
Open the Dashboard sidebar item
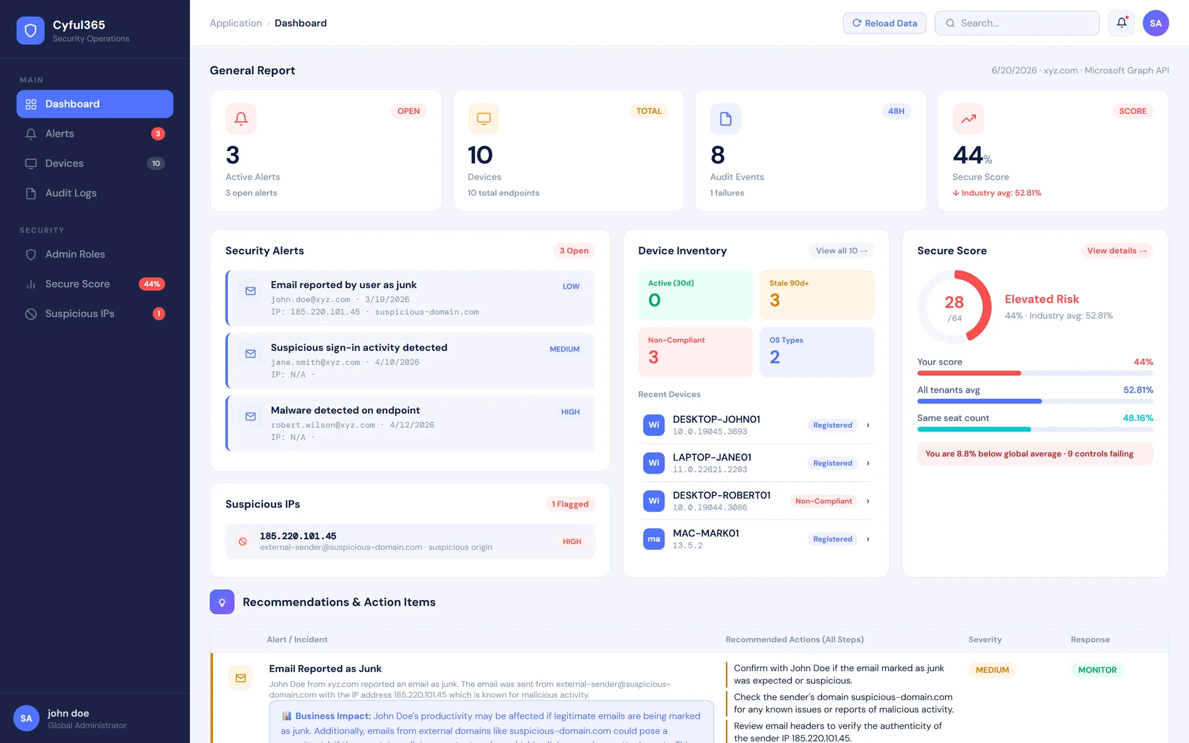click(x=95, y=104)
